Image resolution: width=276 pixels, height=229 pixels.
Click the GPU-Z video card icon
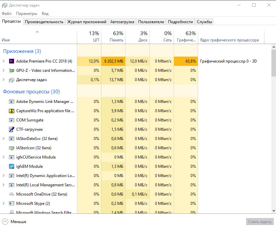tap(12, 70)
